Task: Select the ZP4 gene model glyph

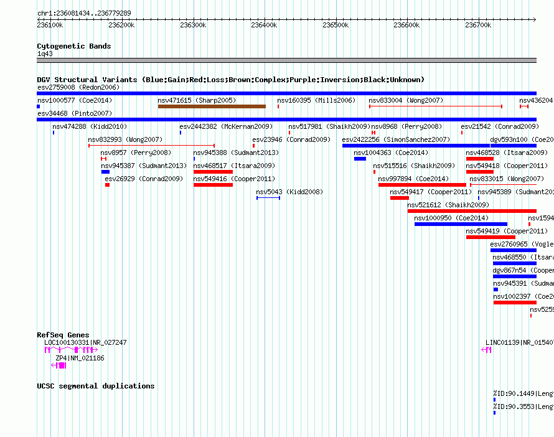Action: point(59,365)
